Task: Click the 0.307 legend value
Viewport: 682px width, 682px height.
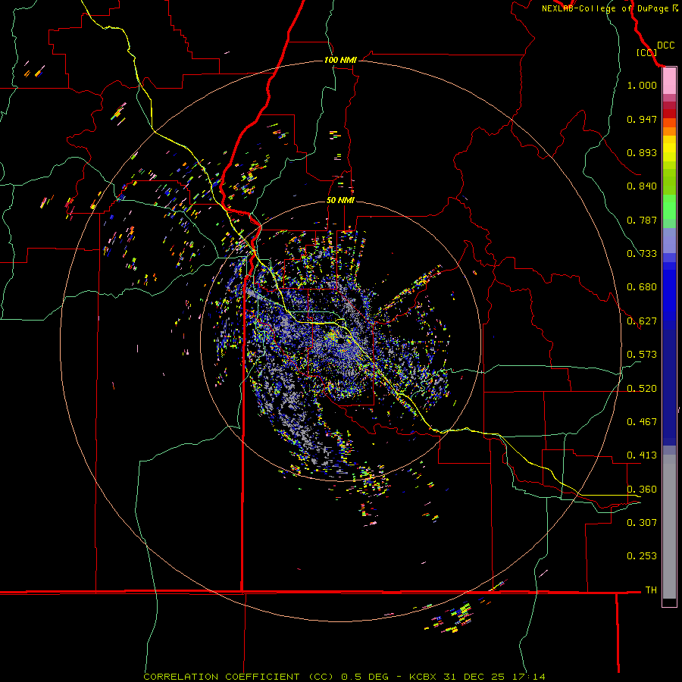Action: tap(642, 522)
